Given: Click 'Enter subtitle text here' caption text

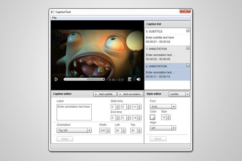Looking at the screenshot, I should tap(160, 37).
